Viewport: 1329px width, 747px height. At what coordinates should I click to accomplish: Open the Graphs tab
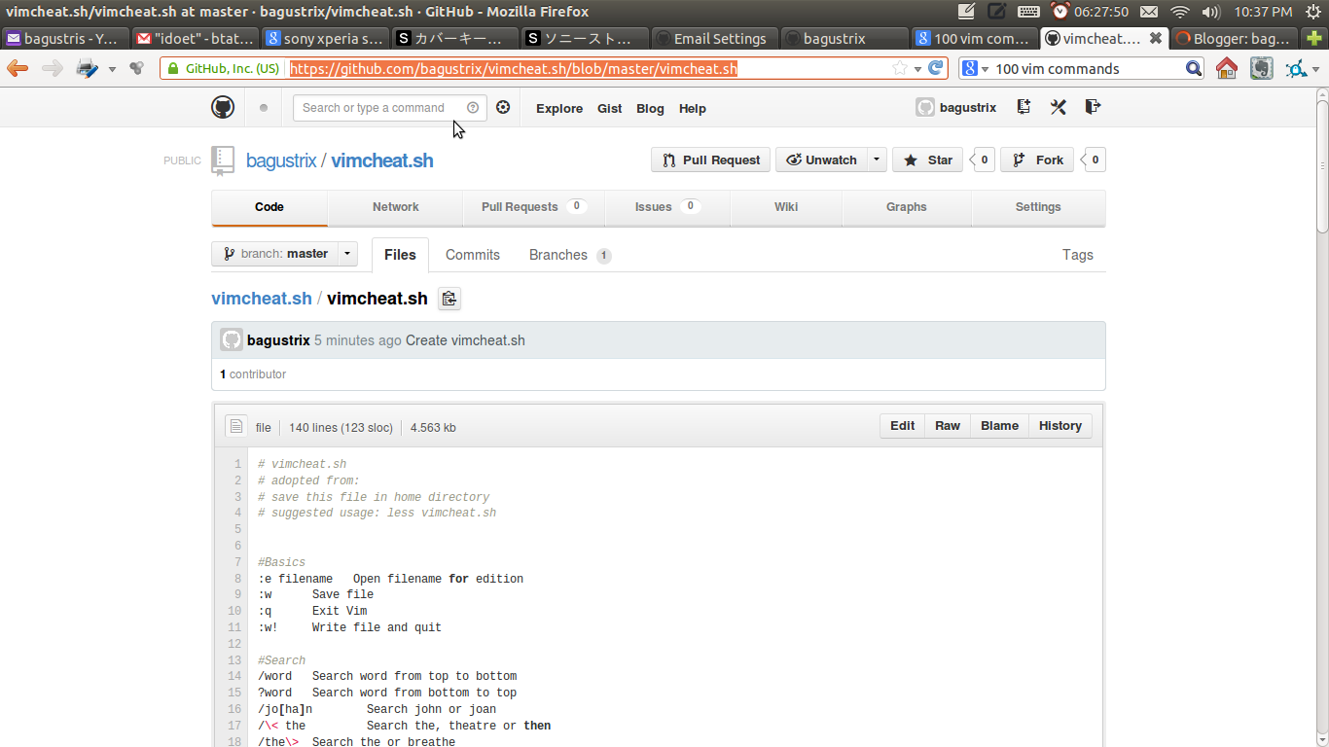(907, 207)
